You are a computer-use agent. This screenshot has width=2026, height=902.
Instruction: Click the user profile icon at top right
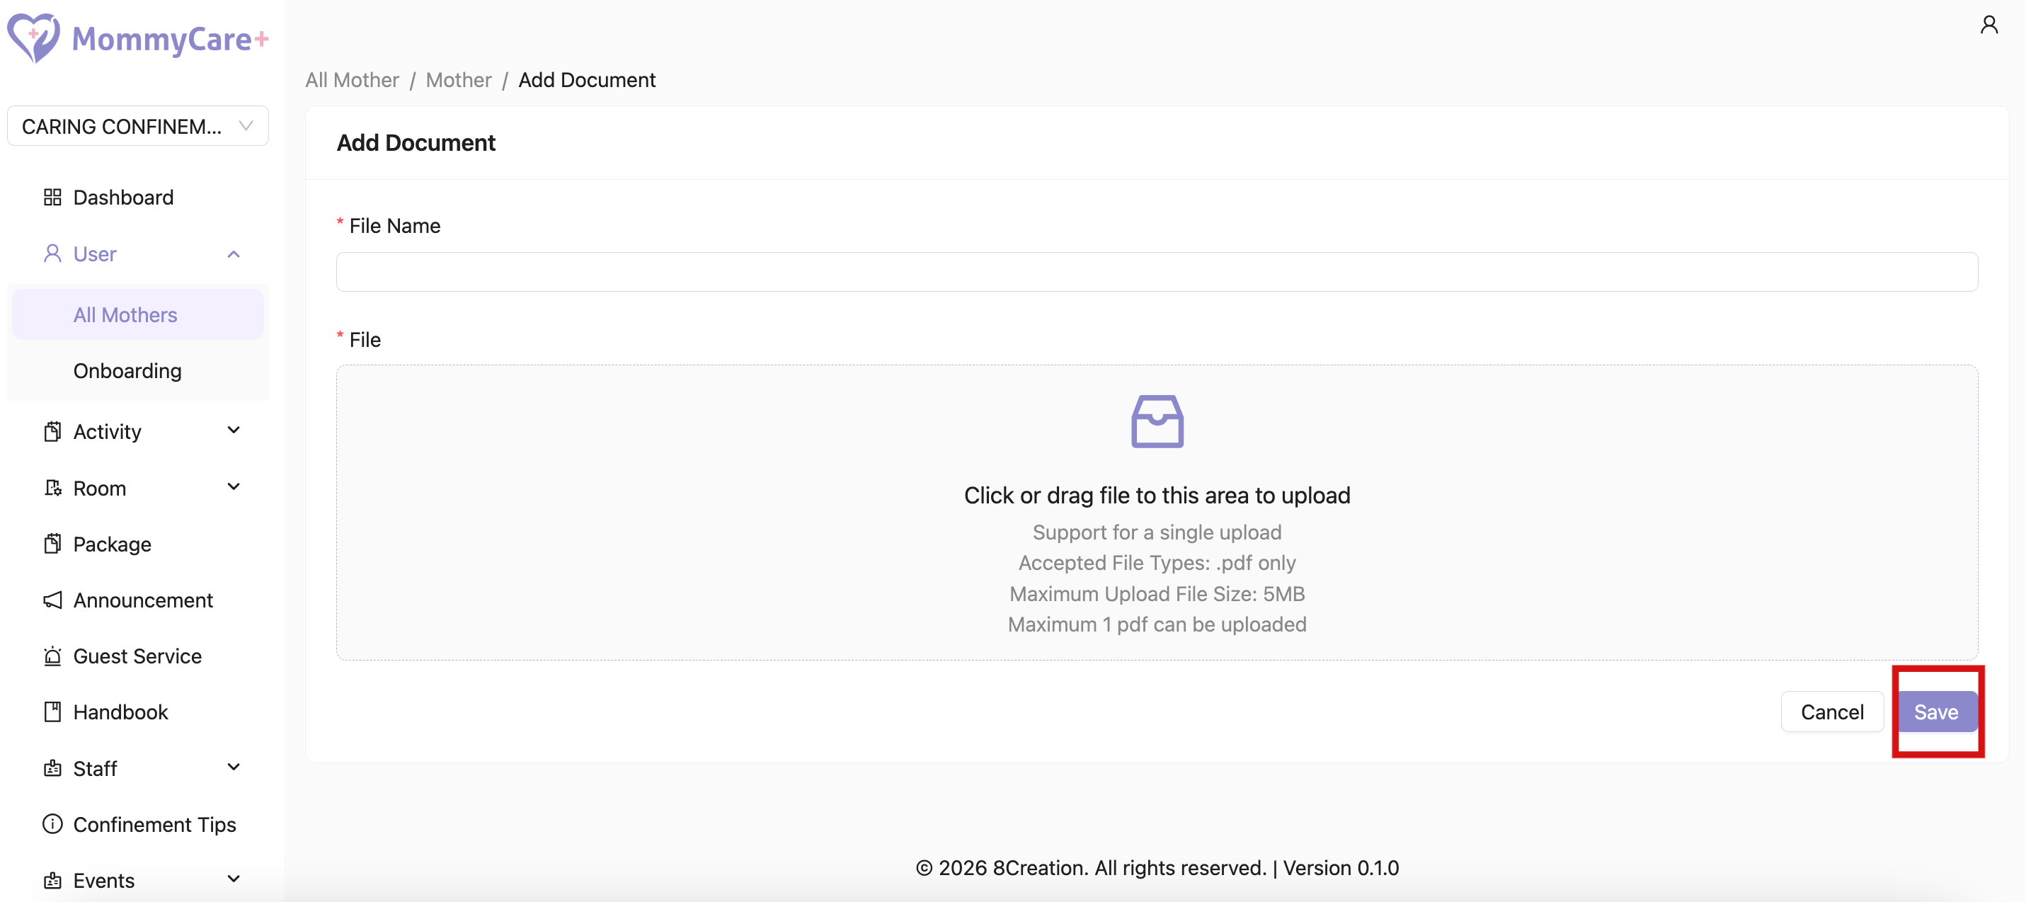(x=1988, y=25)
